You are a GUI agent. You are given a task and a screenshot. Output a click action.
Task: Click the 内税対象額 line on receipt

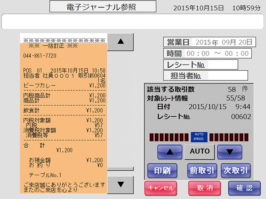63,120
